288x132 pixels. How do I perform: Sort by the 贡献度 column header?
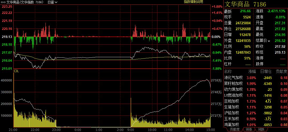coord(282,71)
